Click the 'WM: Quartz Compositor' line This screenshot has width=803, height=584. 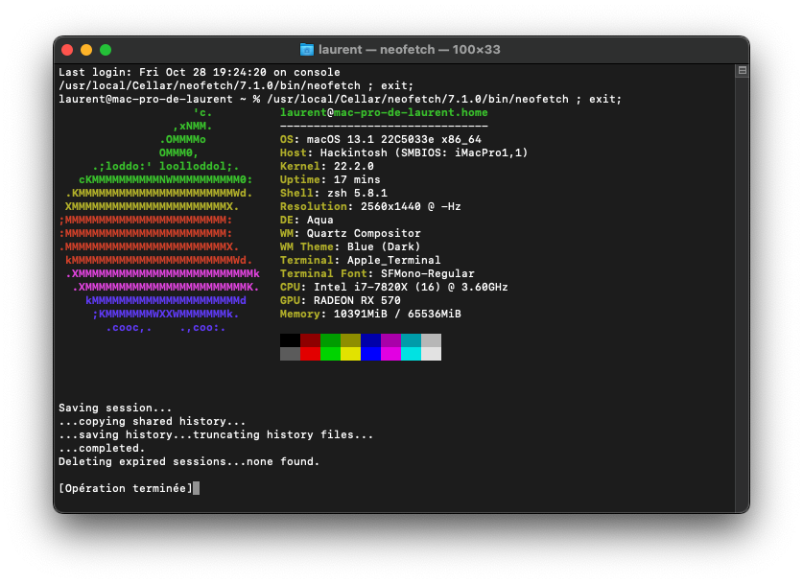click(x=350, y=233)
